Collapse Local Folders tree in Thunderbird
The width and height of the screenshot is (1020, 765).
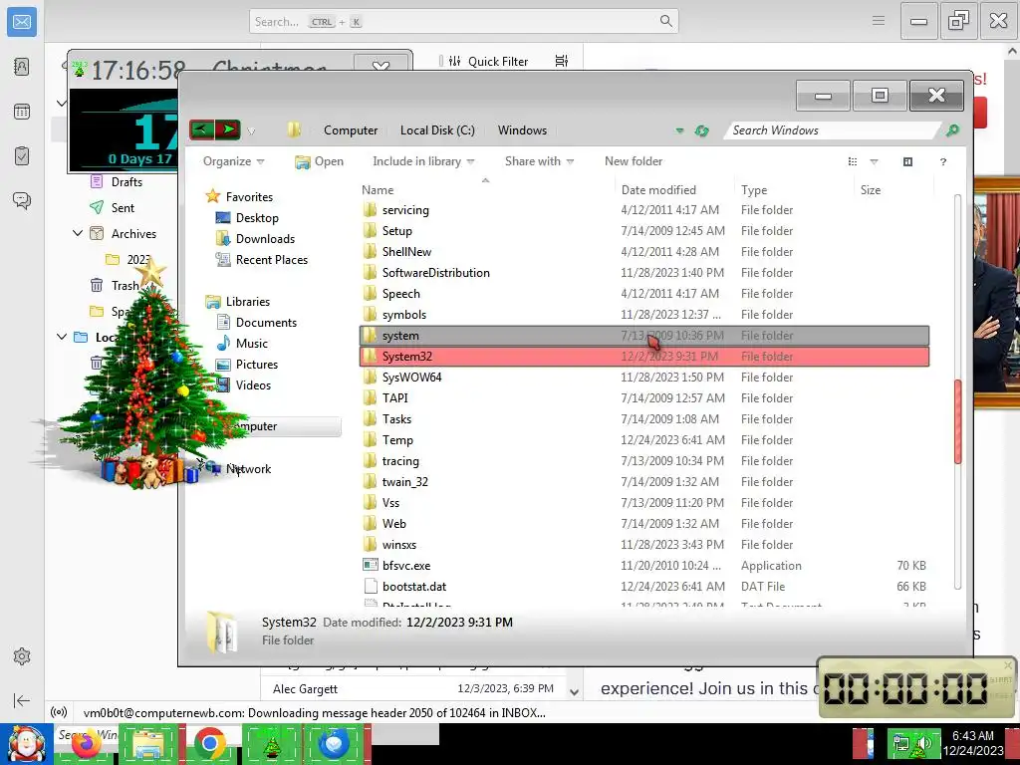[x=61, y=337]
